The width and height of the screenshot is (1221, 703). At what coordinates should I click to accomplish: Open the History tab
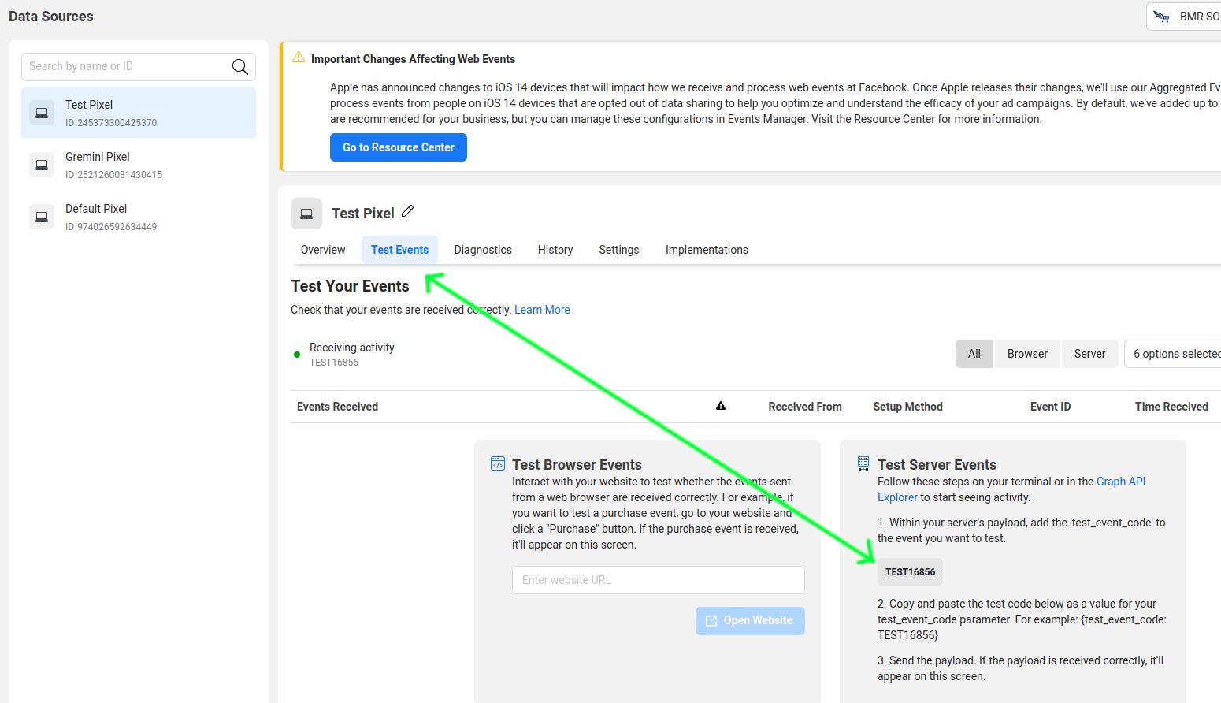click(x=555, y=250)
